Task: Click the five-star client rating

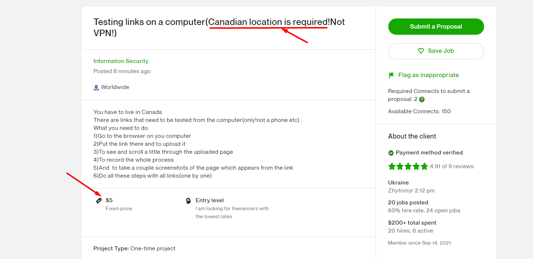Action: (408, 166)
